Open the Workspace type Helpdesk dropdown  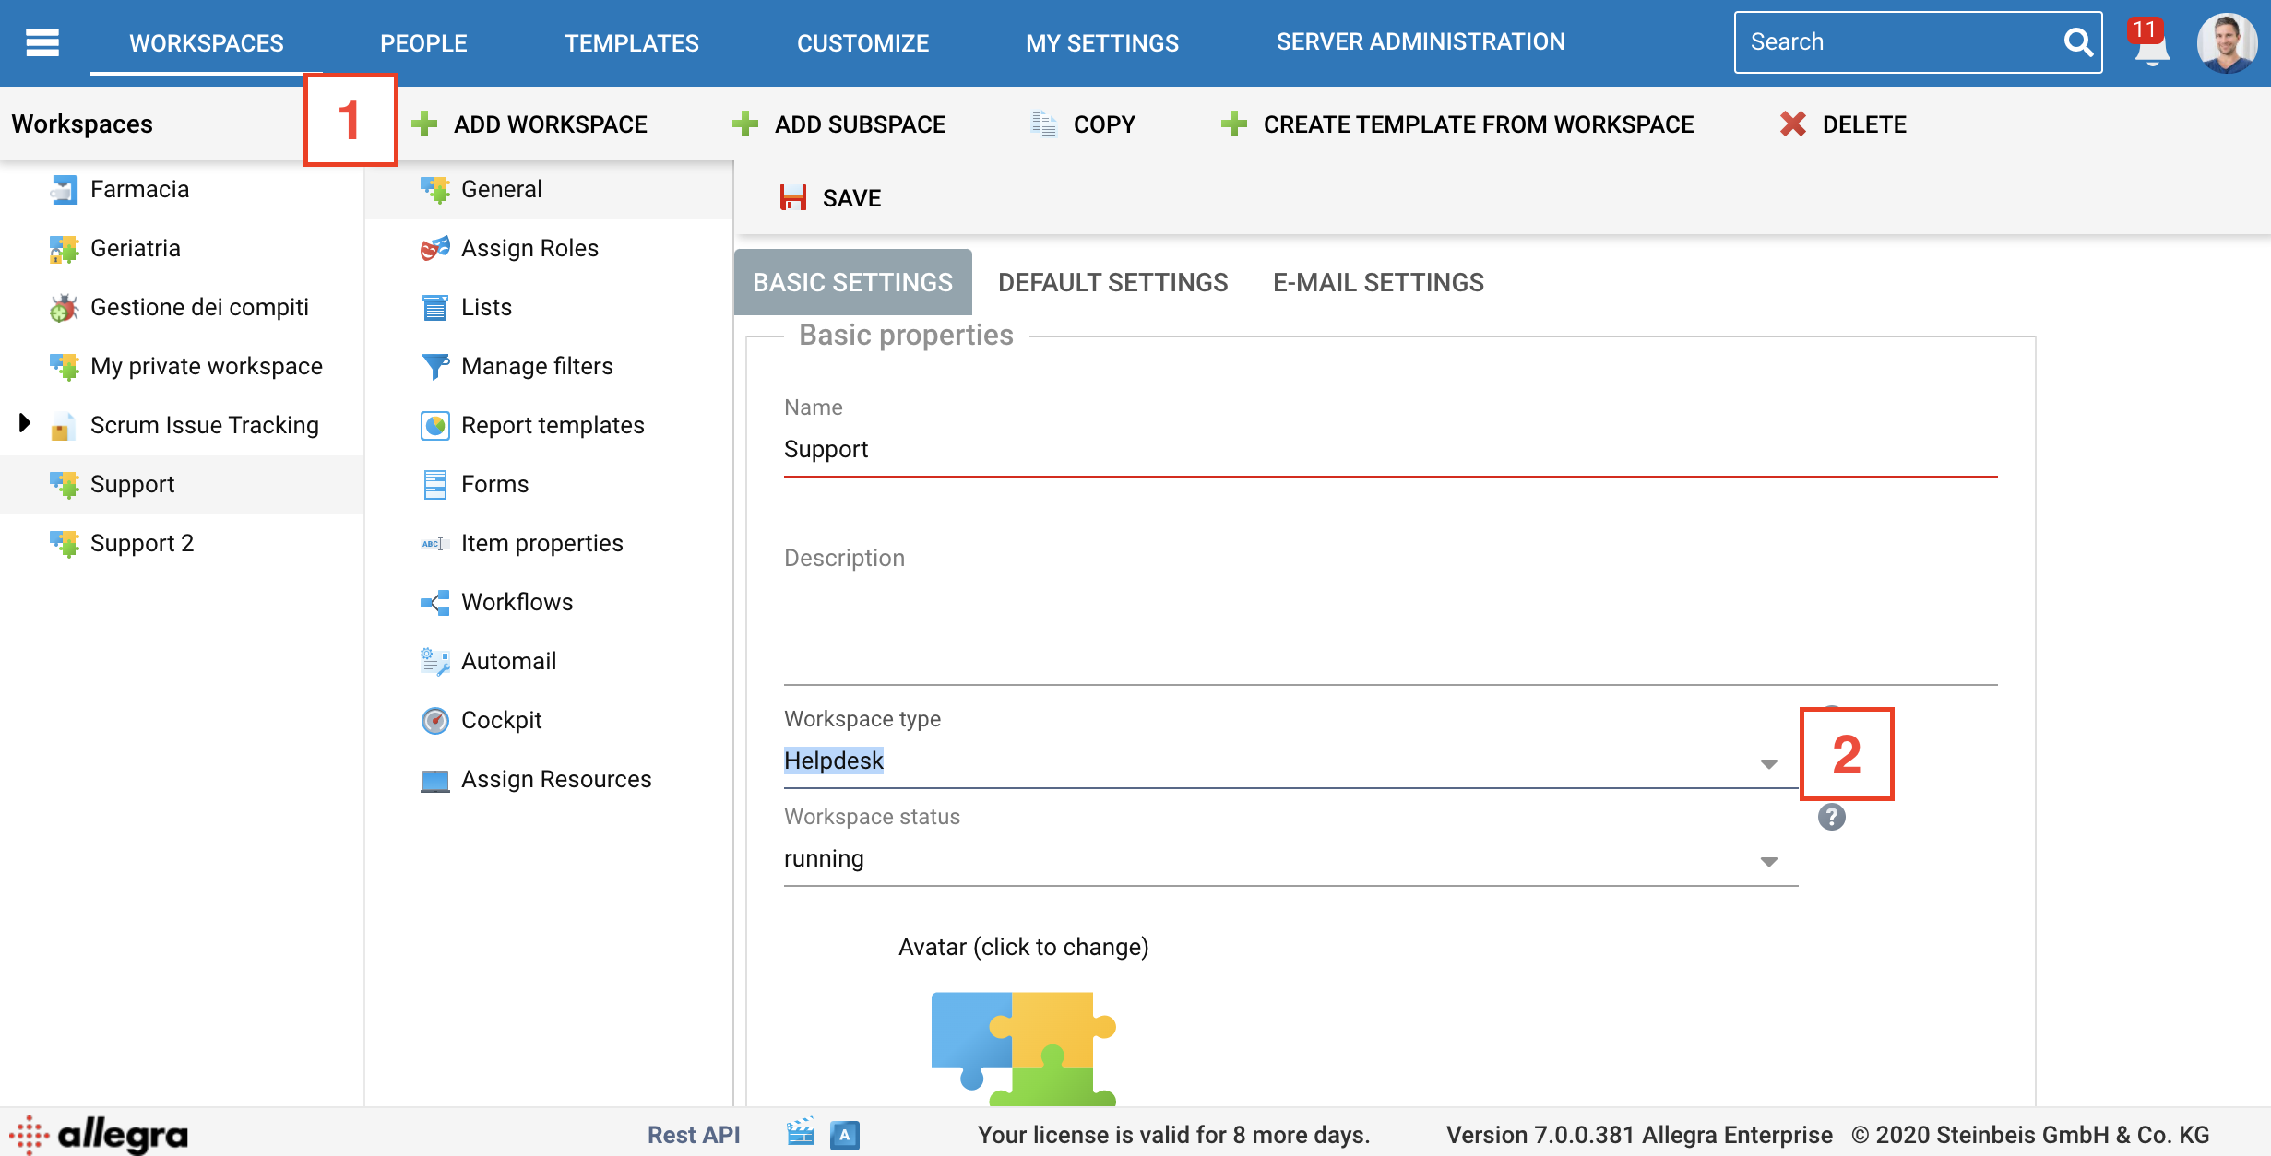1768,763
